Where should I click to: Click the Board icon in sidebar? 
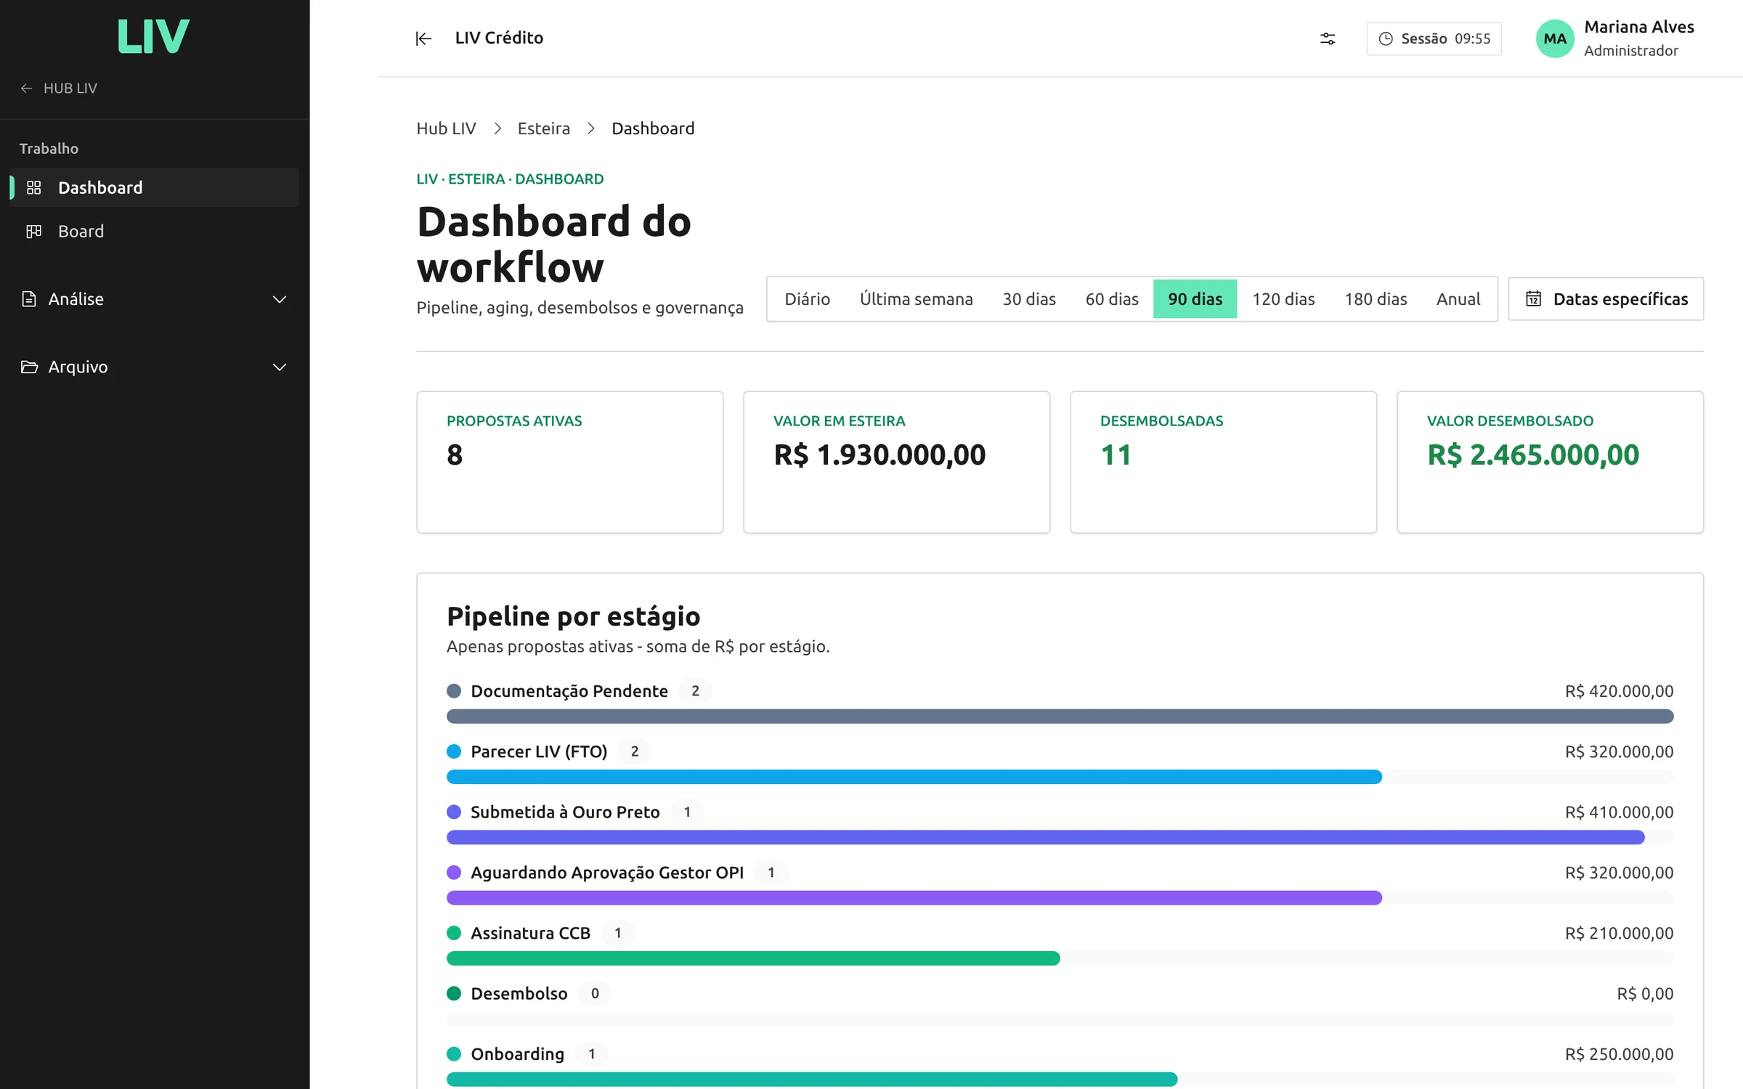point(33,232)
